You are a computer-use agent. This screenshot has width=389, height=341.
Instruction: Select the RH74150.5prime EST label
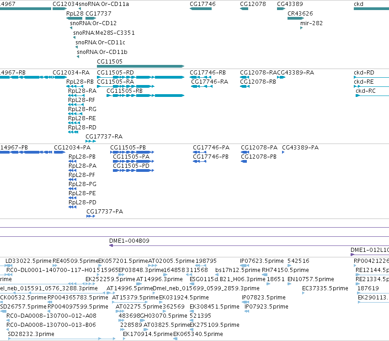tap(286, 270)
